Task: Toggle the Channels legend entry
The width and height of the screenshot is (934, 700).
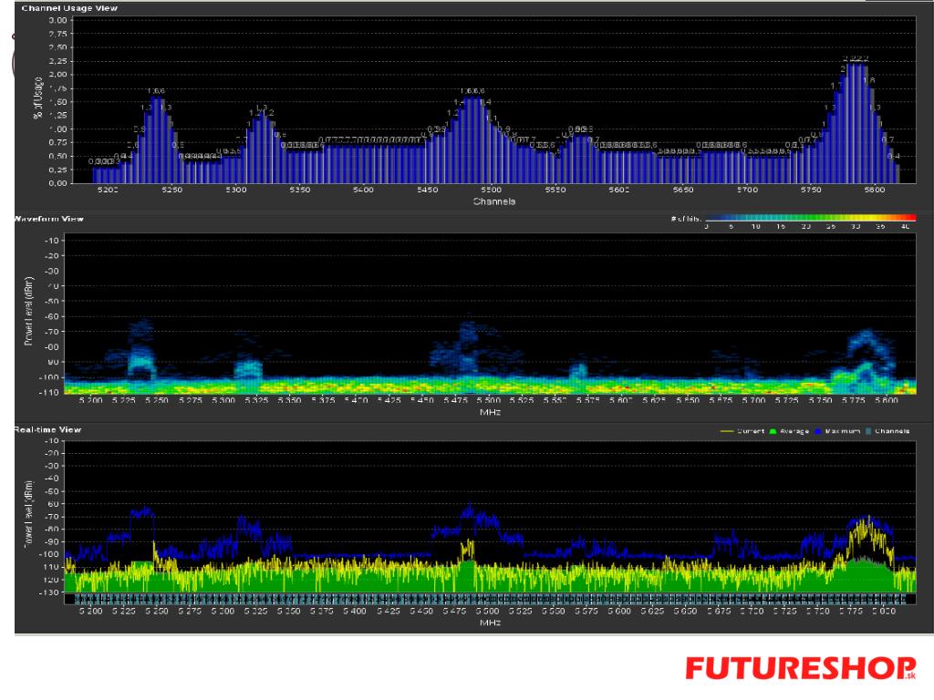Action: [887, 431]
